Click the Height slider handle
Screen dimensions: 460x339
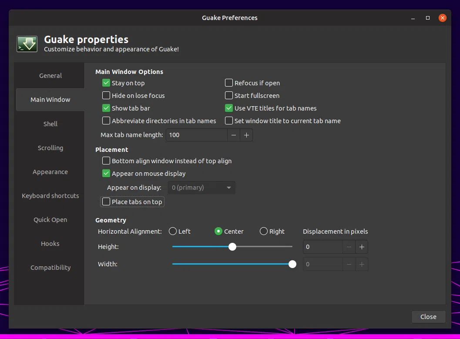click(232, 247)
